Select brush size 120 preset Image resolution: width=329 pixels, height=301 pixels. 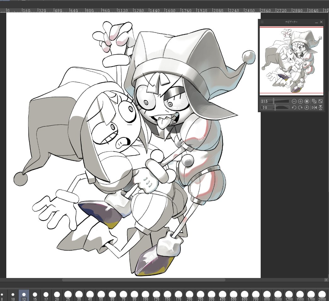point(156,295)
